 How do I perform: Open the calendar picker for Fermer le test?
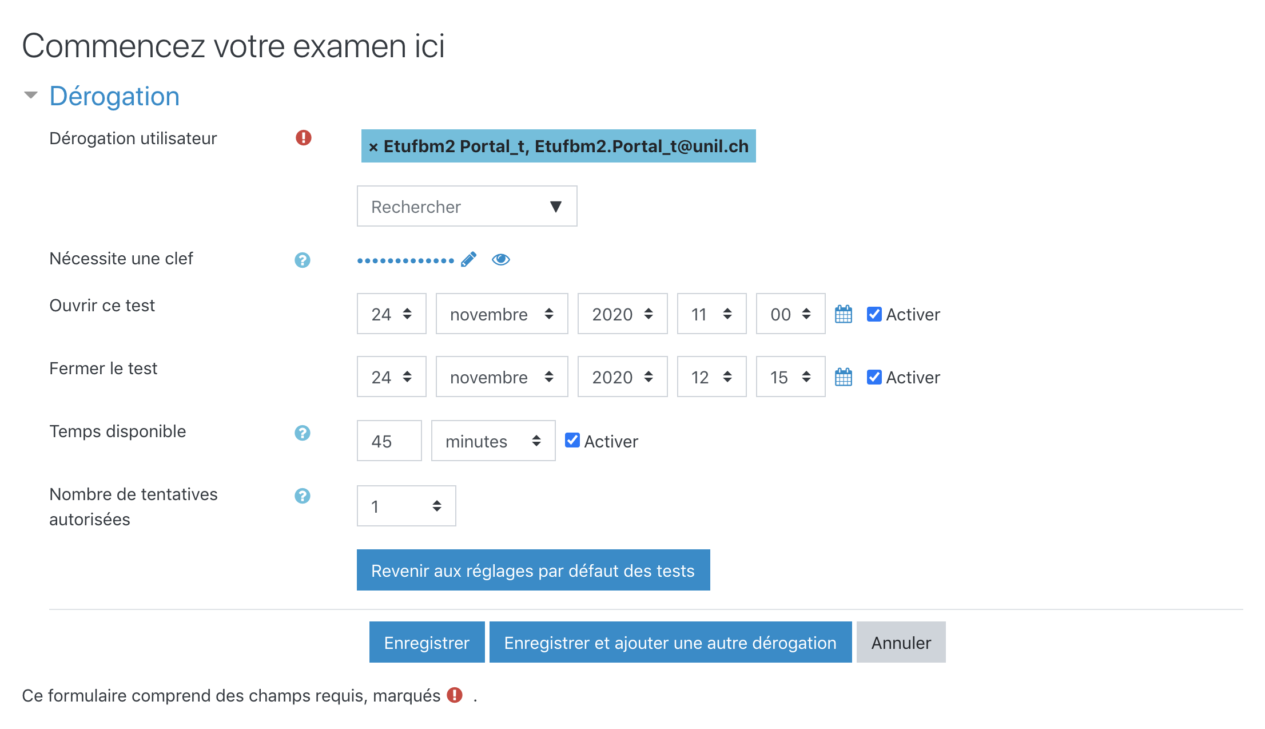(844, 377)
